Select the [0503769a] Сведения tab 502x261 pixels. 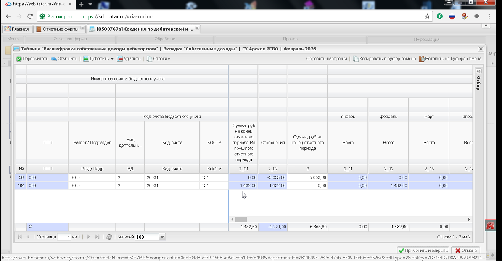tap(144, 29)
